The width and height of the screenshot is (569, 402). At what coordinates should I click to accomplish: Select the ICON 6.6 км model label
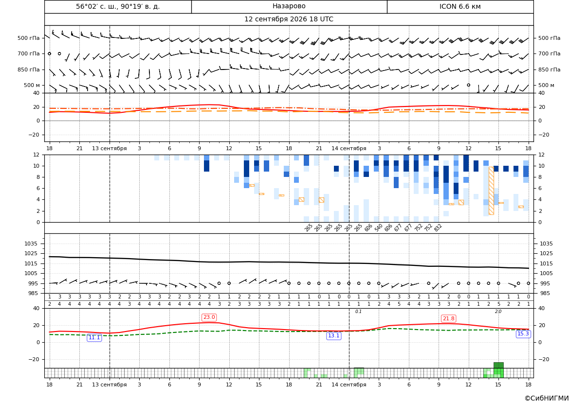460,6
